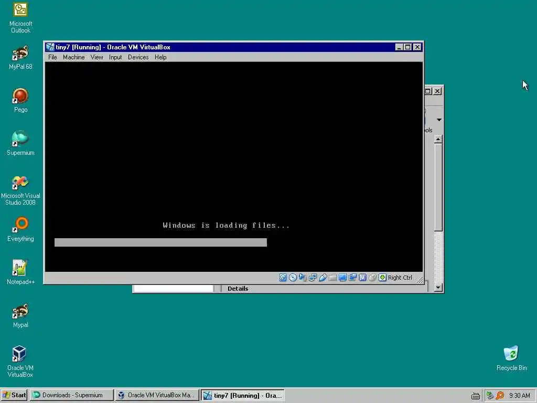Select the Recycle Bin desktop icon
Viewport: 537px width, 403px height.
click(511, 358)
